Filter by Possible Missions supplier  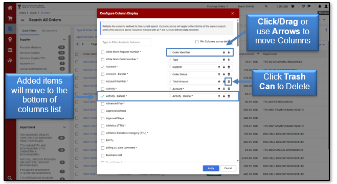[x=31, y=47]
